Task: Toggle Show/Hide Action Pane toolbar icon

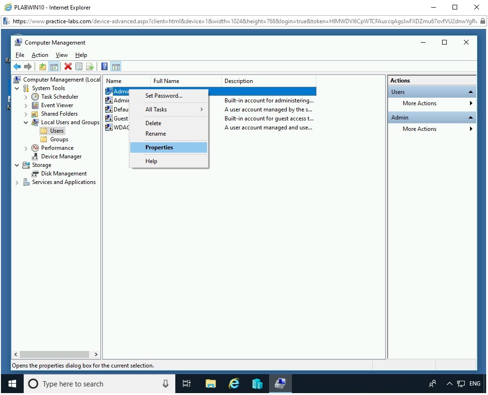Action: (x=116, y=66)
